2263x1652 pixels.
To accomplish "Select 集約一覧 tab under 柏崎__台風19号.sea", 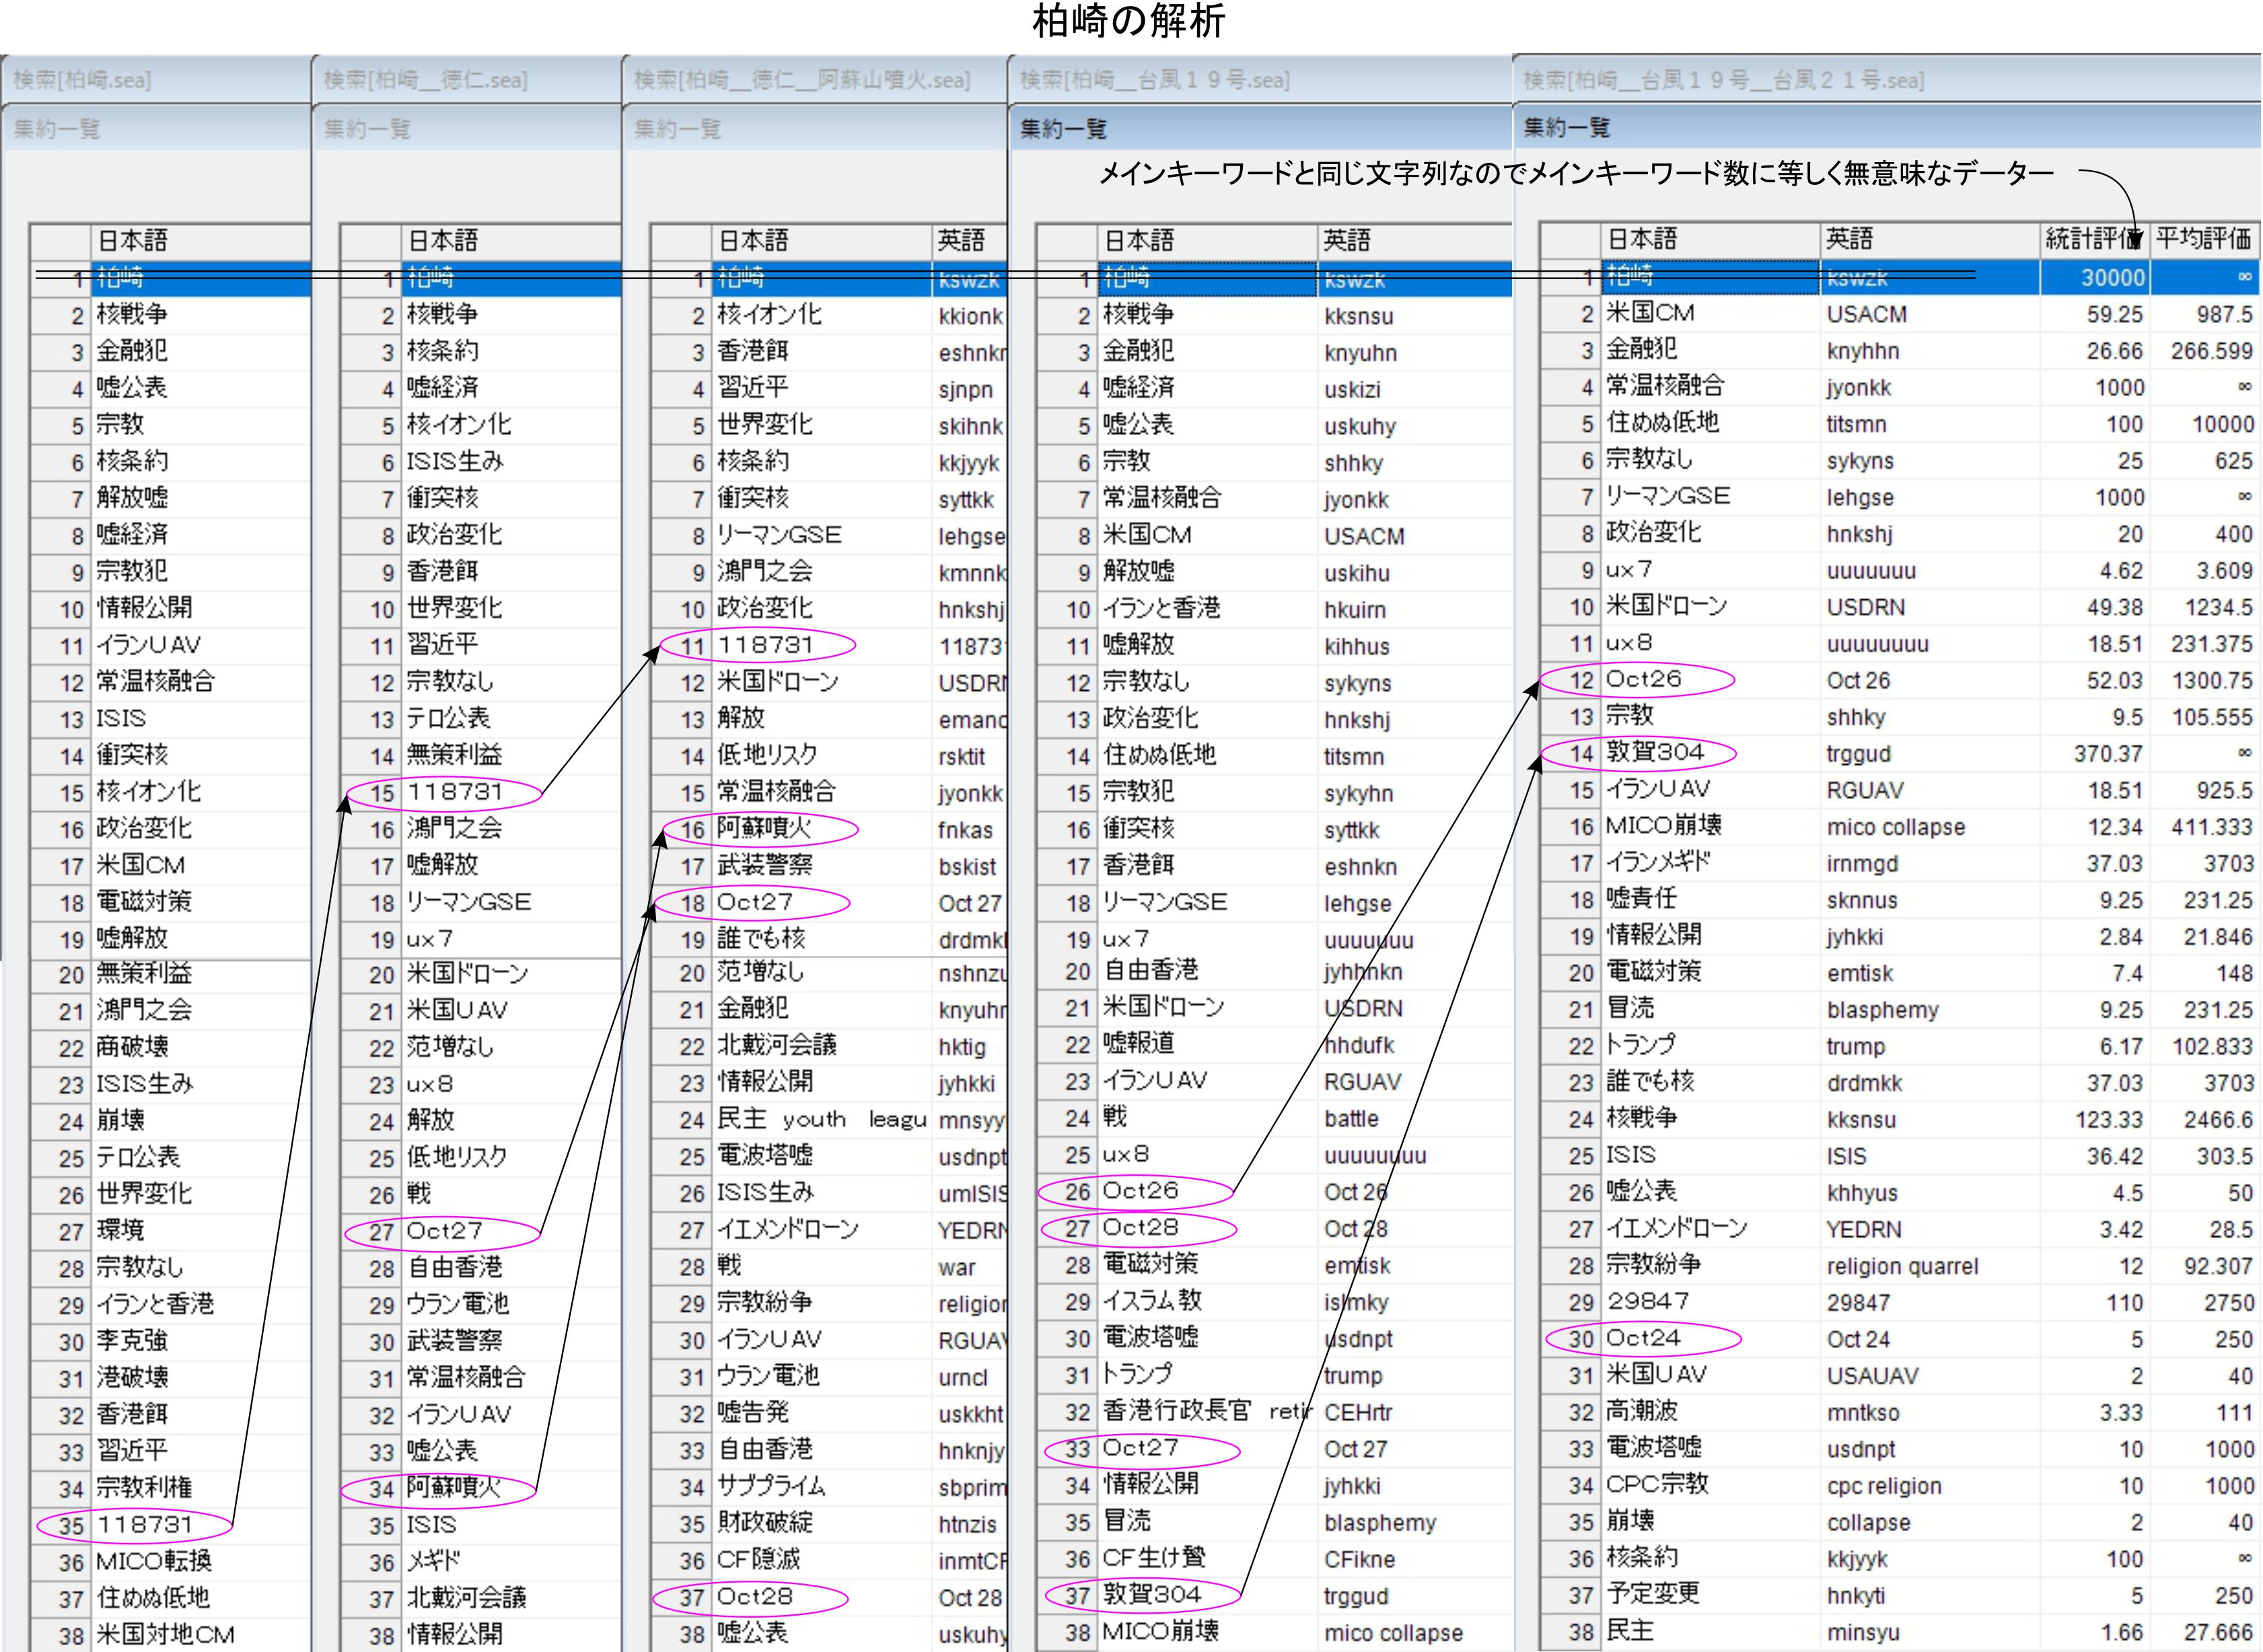I will tap(1063, 129).
